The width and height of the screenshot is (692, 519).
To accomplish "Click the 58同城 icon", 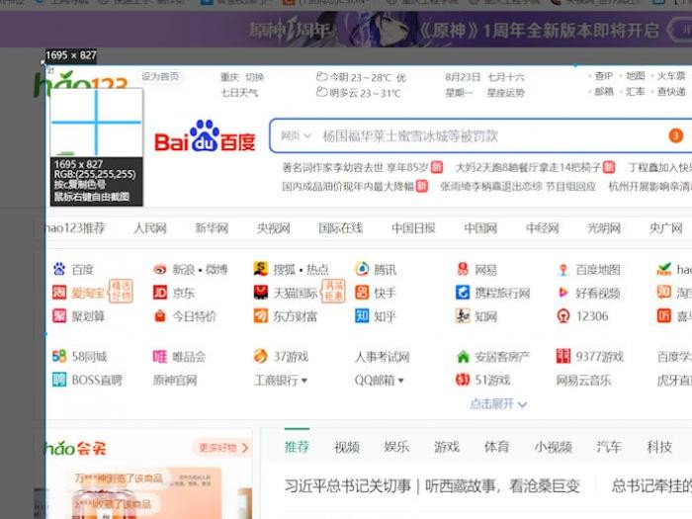I will [x=59, y=356].
